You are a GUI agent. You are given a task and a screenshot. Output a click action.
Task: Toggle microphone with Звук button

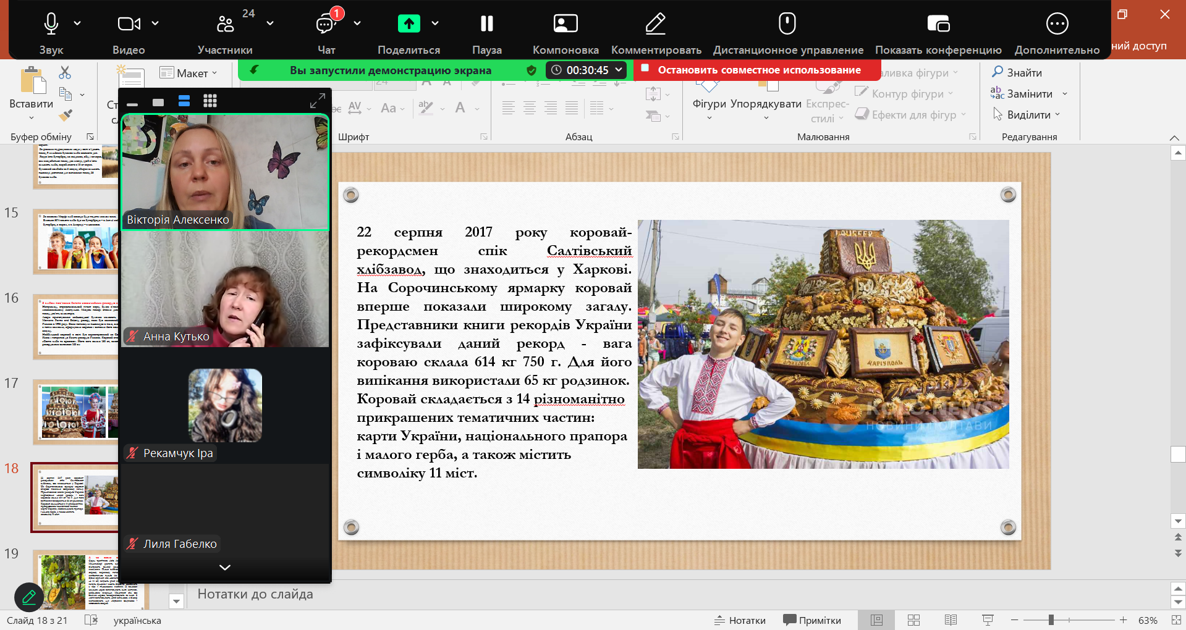pos(51,24)
